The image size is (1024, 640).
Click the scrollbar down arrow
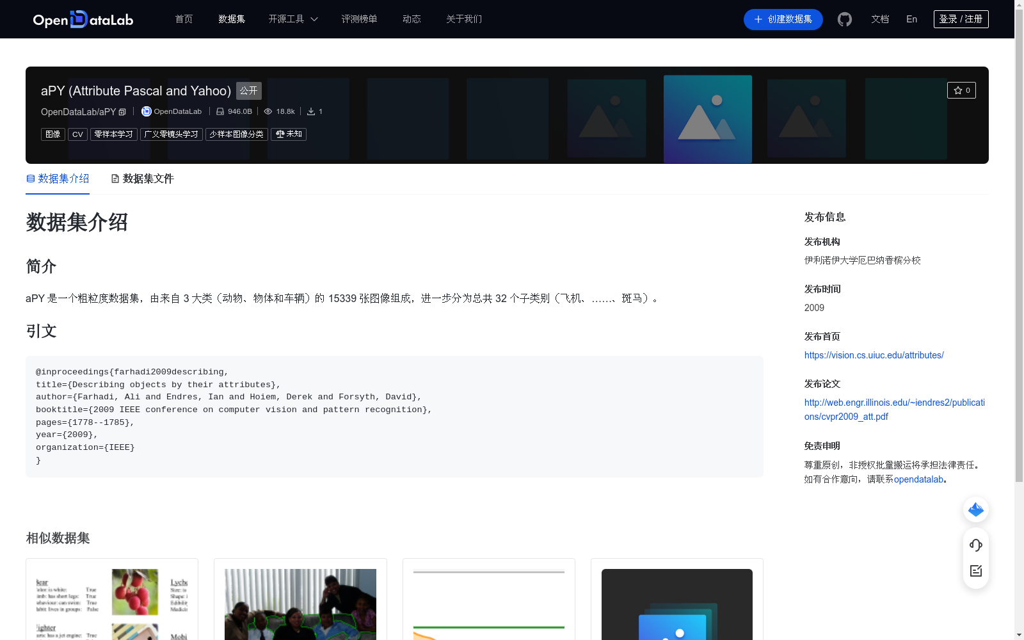coord(1019,635)
